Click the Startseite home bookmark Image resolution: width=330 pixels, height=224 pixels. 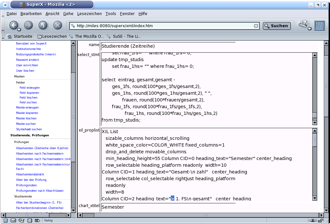point(20,36)
